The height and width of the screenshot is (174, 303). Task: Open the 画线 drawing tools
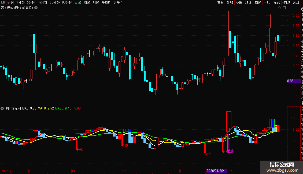pos(258,2)
